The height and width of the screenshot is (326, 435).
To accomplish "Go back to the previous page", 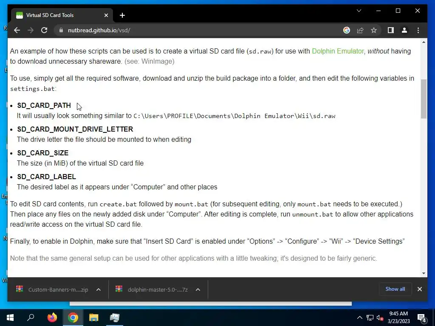I will pos(17,30).
